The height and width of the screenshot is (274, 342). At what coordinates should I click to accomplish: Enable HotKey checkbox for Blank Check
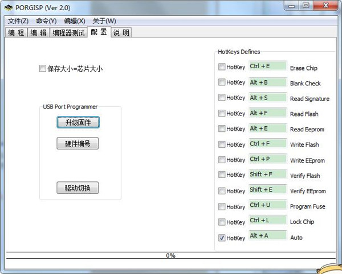pyautogui.click(x=222, y=82)
